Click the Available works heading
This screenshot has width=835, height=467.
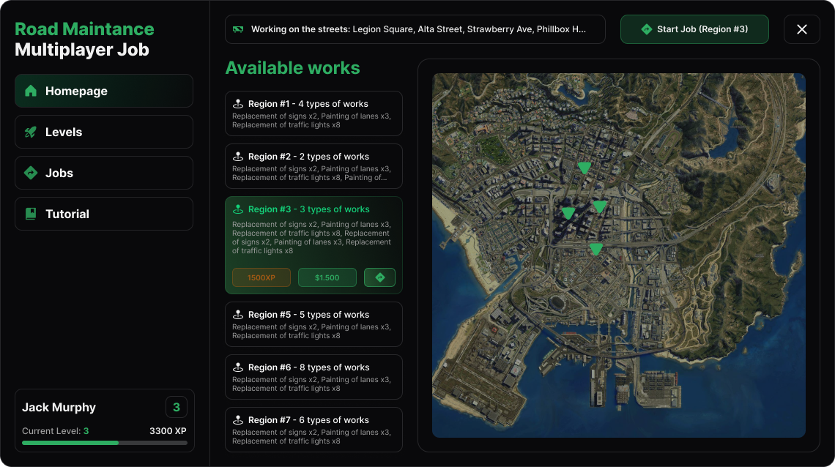point(292,68)
